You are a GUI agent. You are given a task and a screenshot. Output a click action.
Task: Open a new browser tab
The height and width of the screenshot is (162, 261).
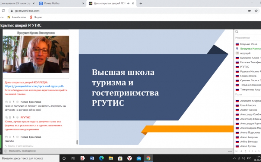(141, 3)
